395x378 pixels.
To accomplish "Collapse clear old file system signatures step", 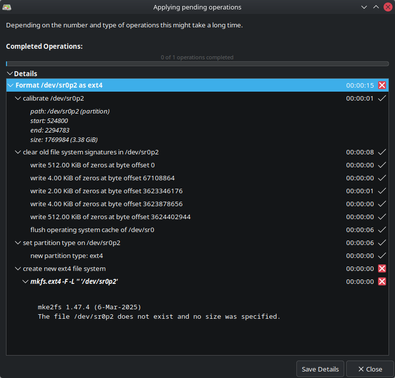I will tap(17, 152).
